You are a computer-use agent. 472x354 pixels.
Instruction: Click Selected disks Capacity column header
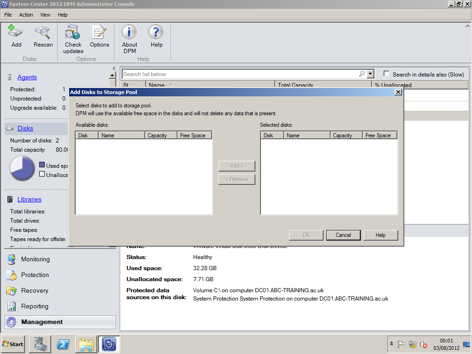[x=346, y=136]
